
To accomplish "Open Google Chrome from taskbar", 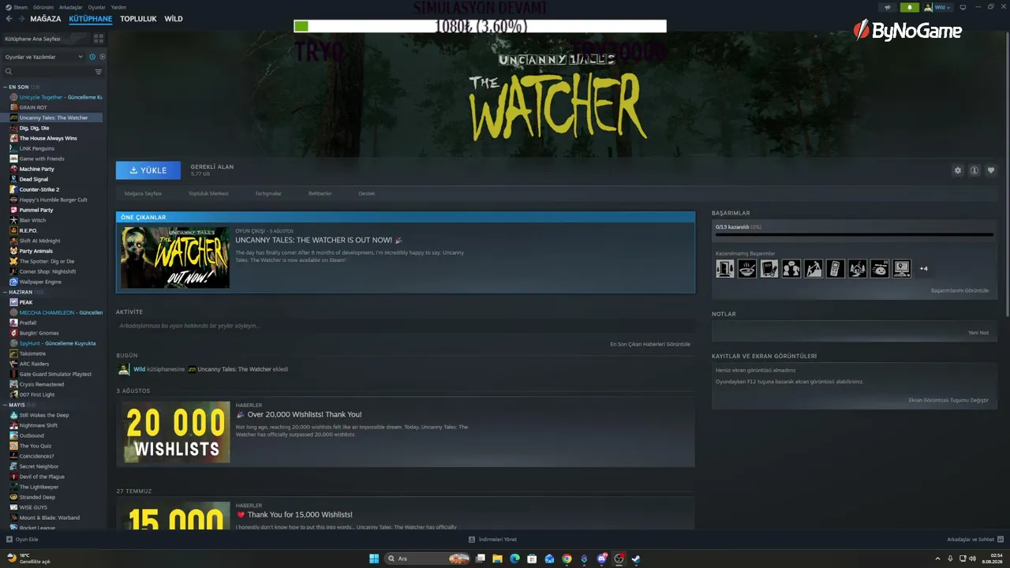I will 567,559.
